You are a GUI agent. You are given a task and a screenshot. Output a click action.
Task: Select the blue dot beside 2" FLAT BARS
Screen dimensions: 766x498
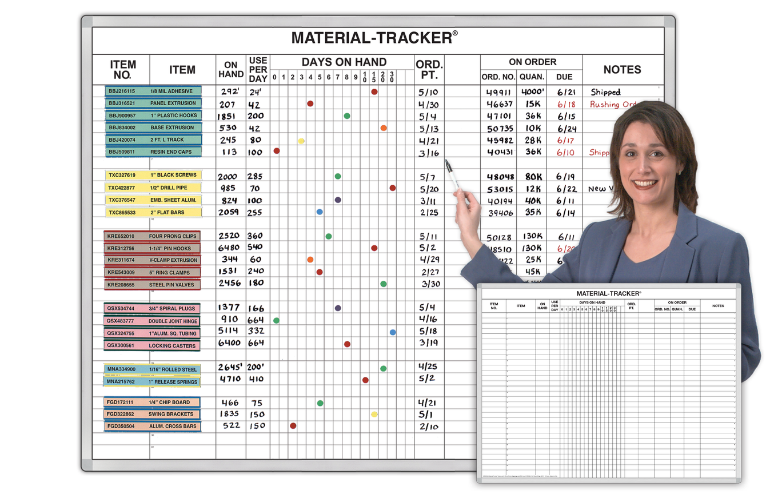[318, 211]
